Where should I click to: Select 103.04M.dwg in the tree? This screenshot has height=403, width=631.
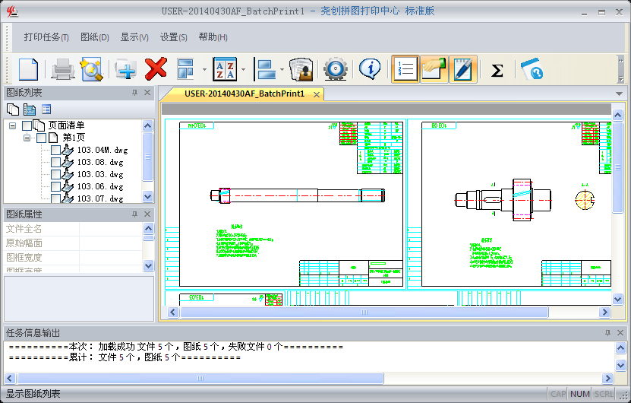tap(103, 150)
